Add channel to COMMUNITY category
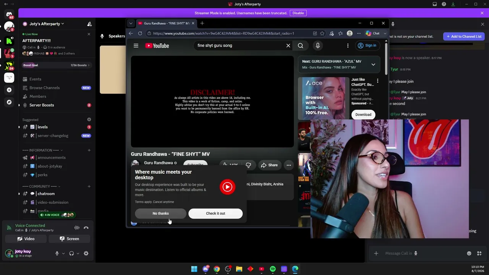 (89, 186)
